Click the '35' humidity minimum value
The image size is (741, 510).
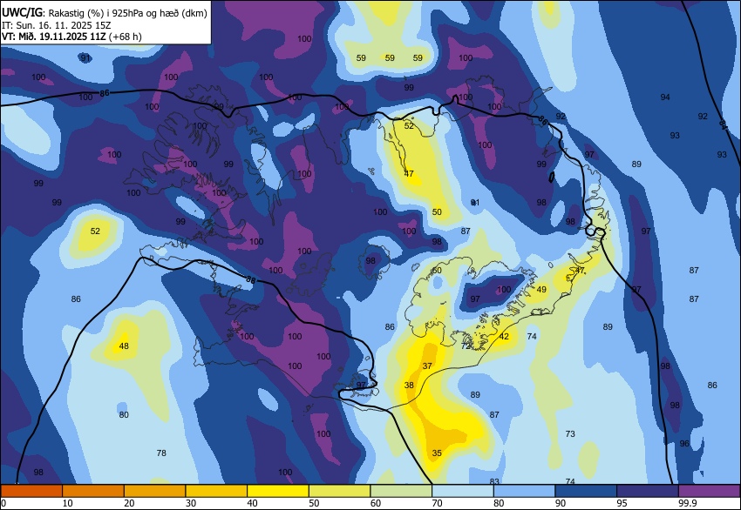437,453
